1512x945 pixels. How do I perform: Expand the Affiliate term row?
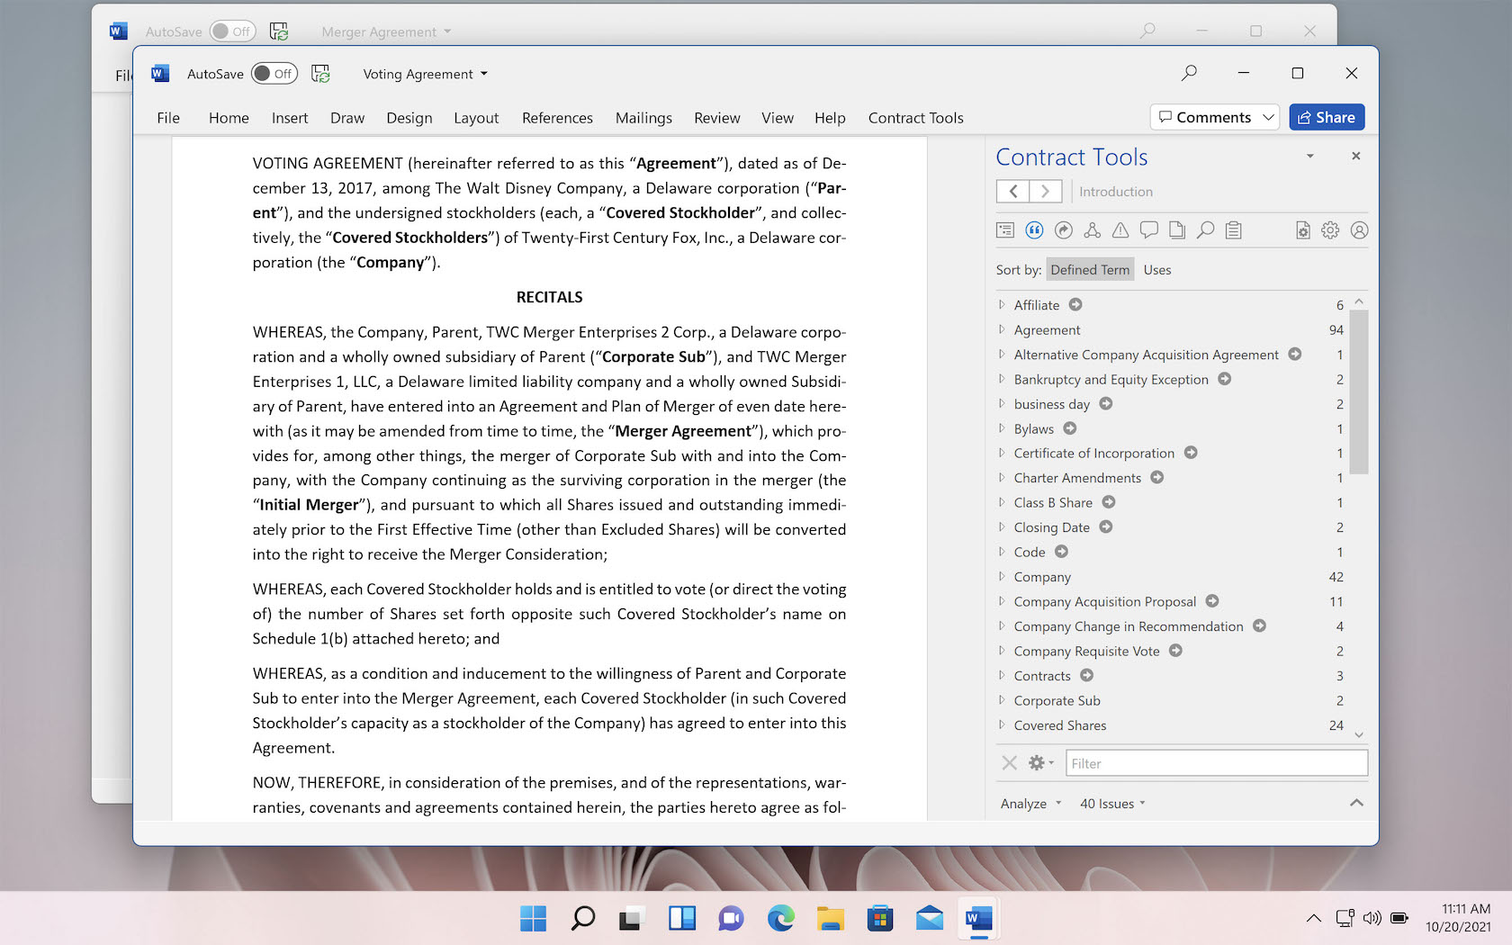point(1002,305)
